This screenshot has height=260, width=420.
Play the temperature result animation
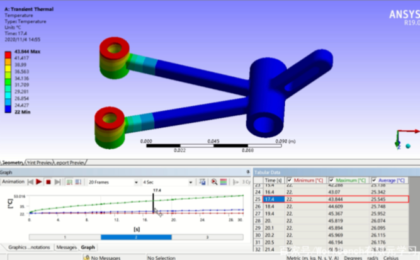(38, 182)
